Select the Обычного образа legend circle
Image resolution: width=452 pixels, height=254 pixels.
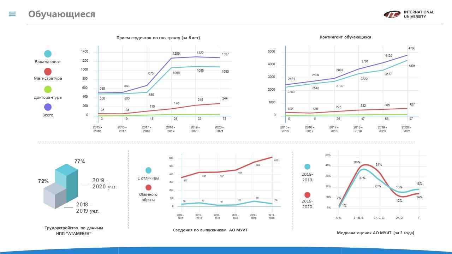click(x=148, y=188)
